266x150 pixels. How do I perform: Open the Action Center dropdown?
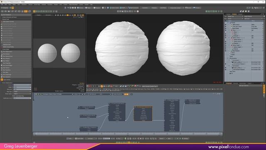pyautogui.click(x=115, y=8)
